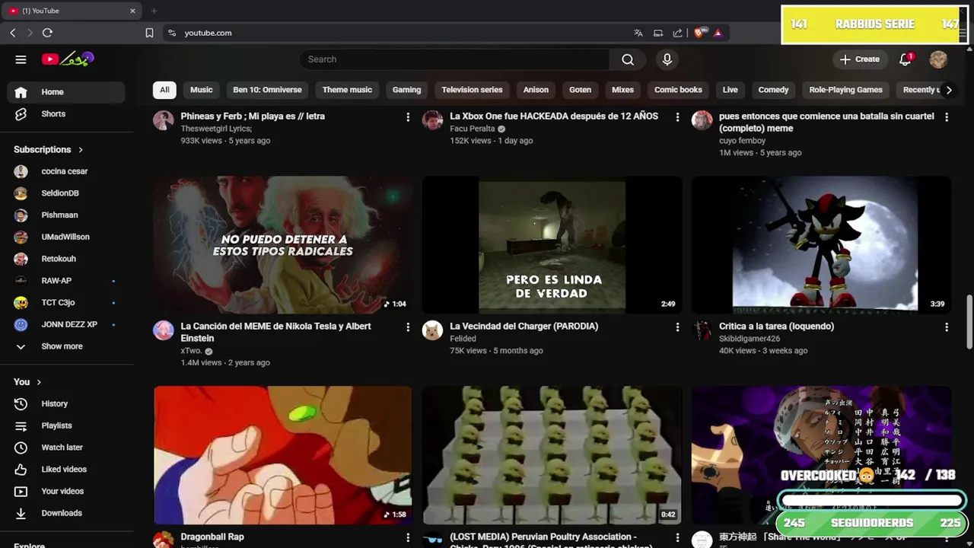This screenshot has width=974, height=548.
Task: Open SeldionDB subscription channel
Action: pos(66,193)
